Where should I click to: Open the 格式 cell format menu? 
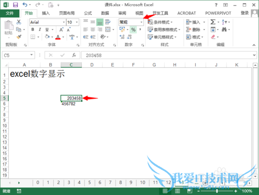click(195, 37)
